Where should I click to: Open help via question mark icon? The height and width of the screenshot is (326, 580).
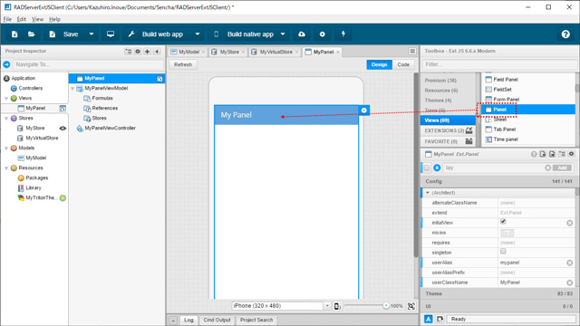coord(565,34)
